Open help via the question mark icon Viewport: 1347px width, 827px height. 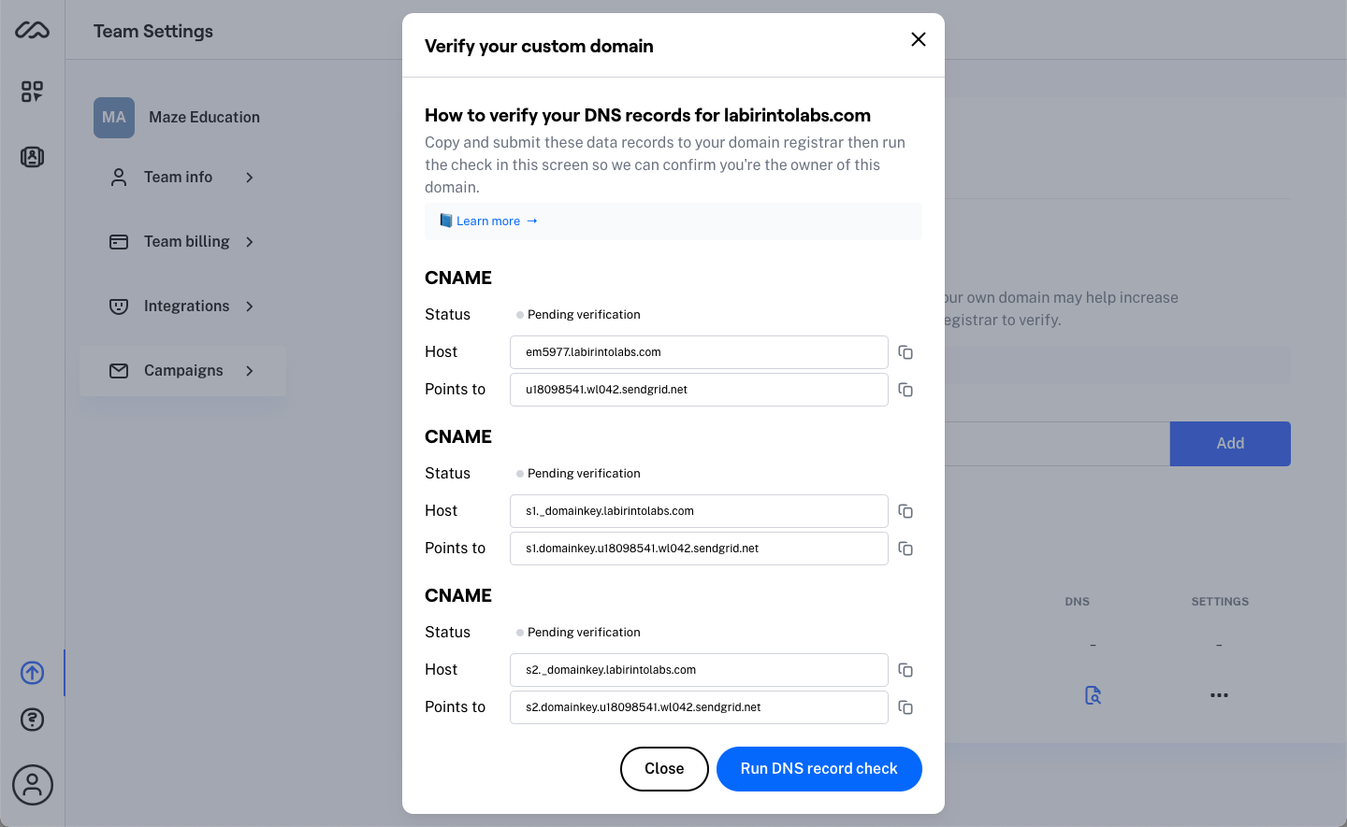click(x=32, y=720)
